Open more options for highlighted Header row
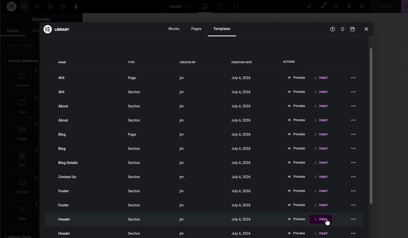Screen dimensions: 408x238 pos(354,219)
